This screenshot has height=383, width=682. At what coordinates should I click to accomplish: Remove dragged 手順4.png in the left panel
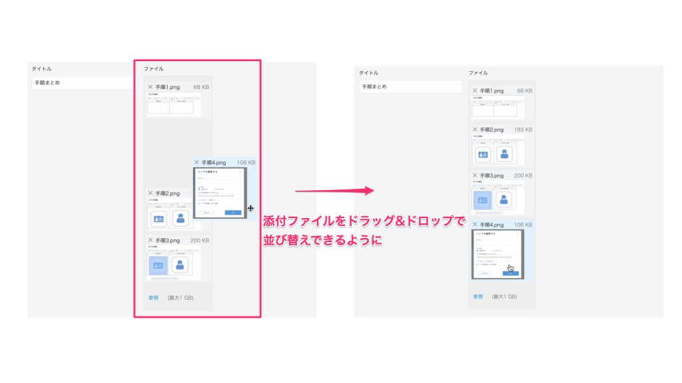coord(196,162)
